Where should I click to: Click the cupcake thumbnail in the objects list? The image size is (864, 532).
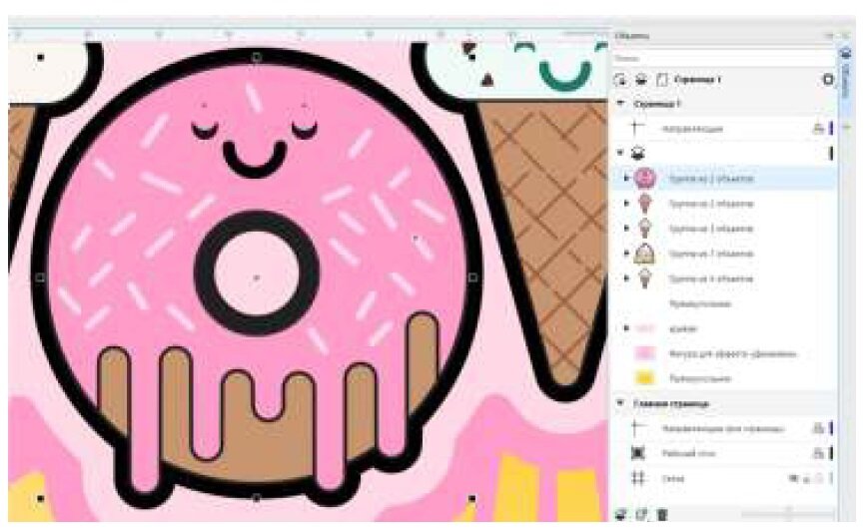[644, 254]
